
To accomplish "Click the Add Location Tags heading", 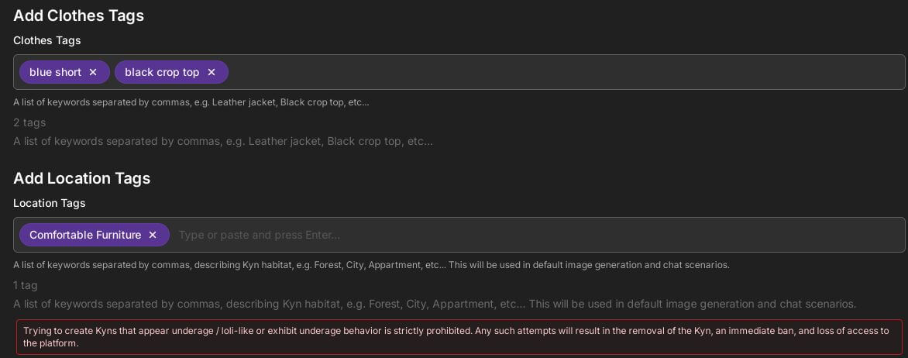I will tap(81, 178).
